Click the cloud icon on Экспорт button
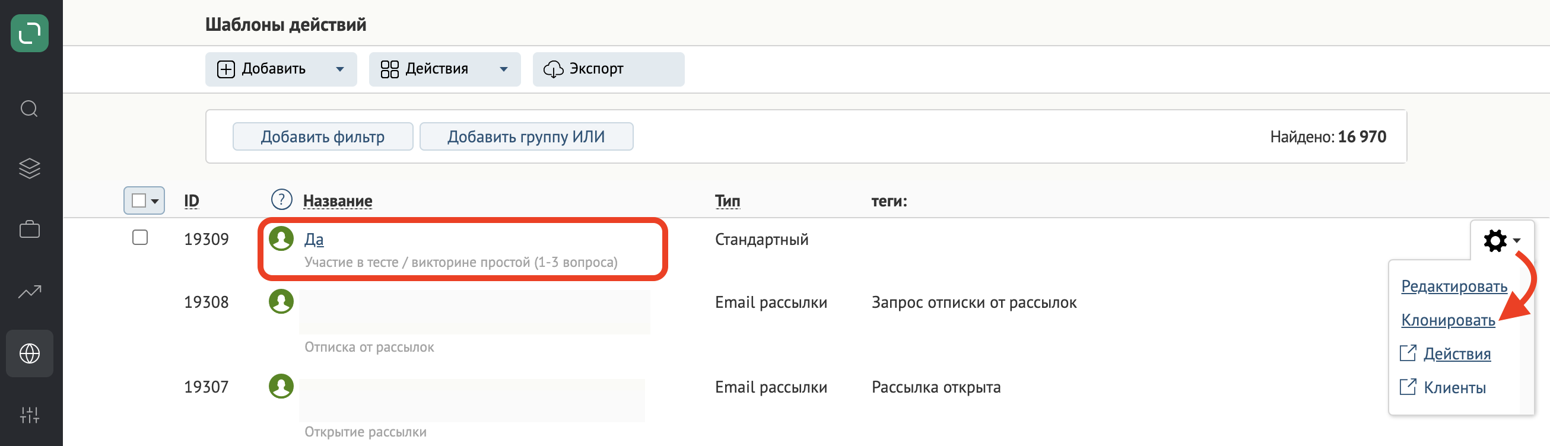This screenshot has height=446, width=1550. pos(553,70)
